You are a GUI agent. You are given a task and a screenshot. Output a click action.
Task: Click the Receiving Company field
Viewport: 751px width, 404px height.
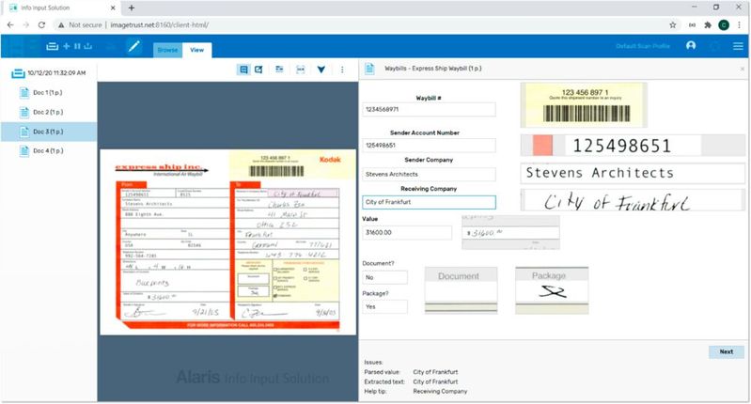point(429,202)
